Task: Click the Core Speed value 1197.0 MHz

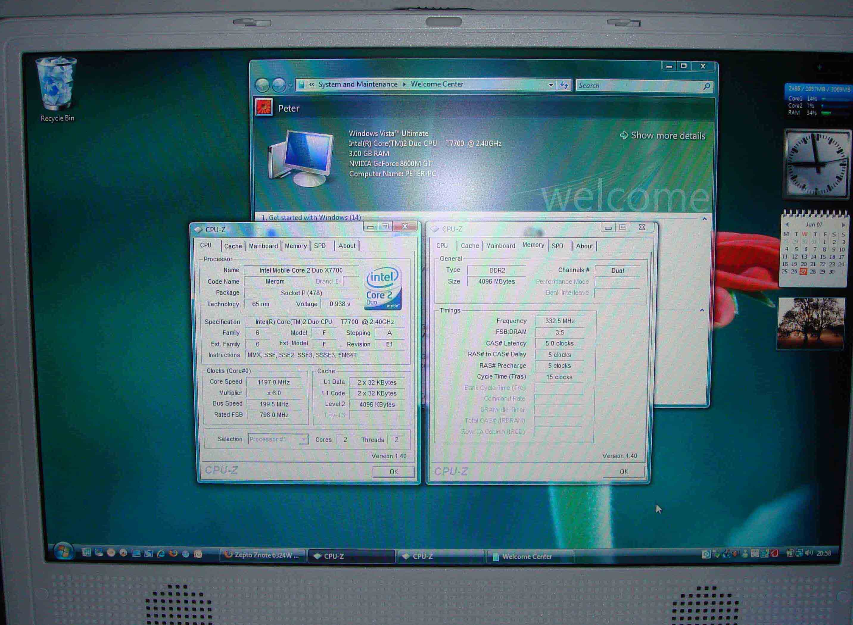Action: click(x=274, y=382)
